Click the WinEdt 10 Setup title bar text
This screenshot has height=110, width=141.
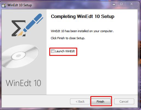click(20, 5)
